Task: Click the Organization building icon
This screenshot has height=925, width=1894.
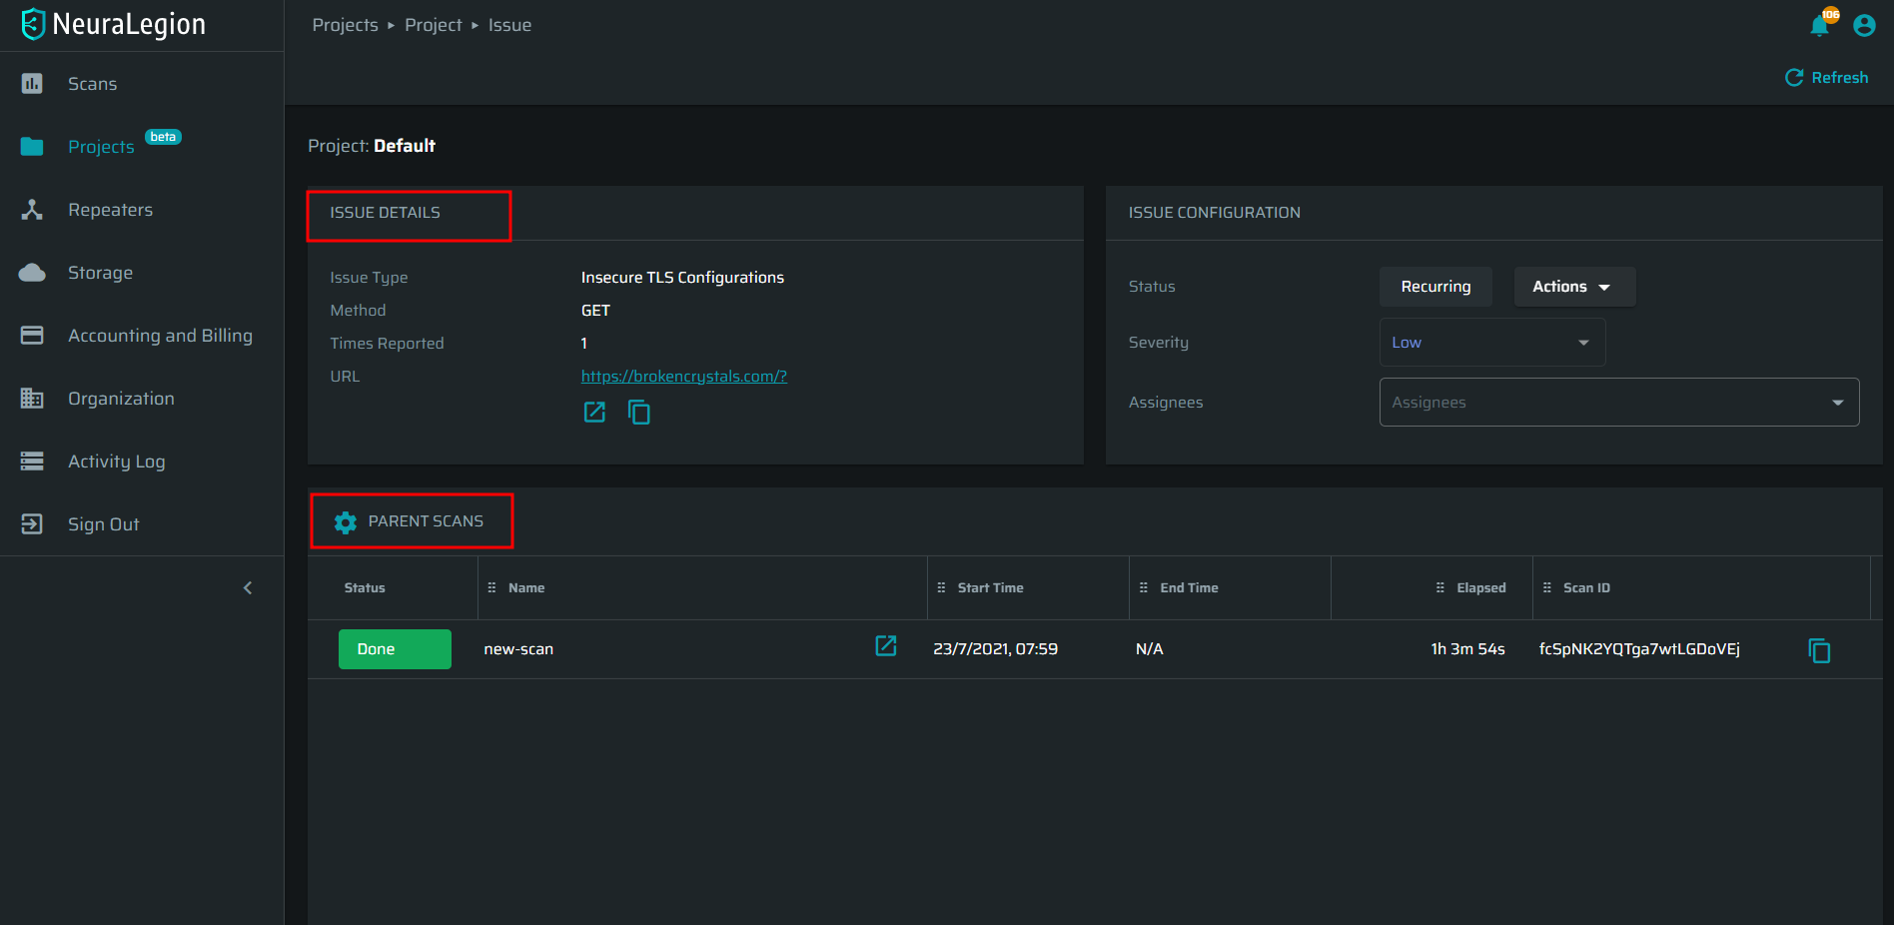Action: pos(32,399)
